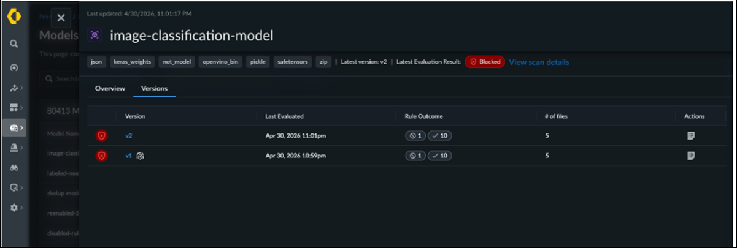Image resolution: width=737 pixels, height=248 pixels.
Task: Click the purple model icon beside the title
Action: click(x=95, y=35)
